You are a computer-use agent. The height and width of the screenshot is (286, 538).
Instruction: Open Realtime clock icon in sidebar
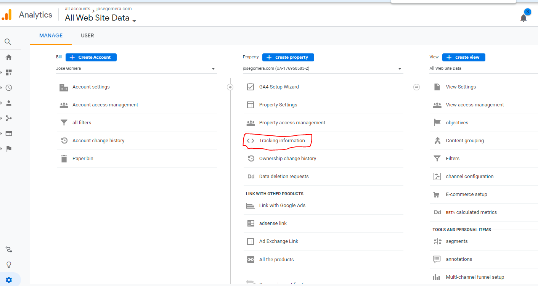[8, 88]
